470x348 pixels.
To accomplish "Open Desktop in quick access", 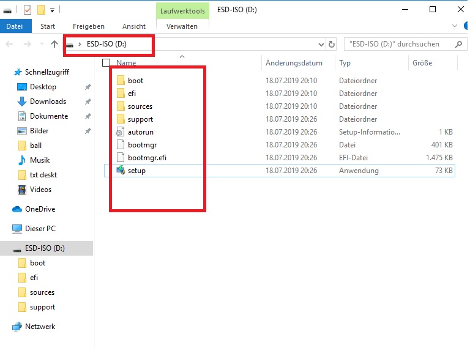I will [x=43, y=87].
